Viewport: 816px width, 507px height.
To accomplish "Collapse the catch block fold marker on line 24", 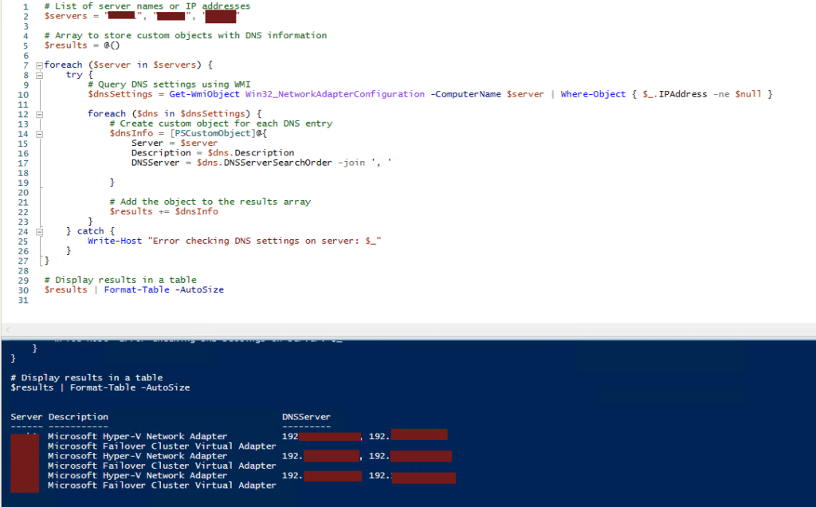I will point(39,230).
